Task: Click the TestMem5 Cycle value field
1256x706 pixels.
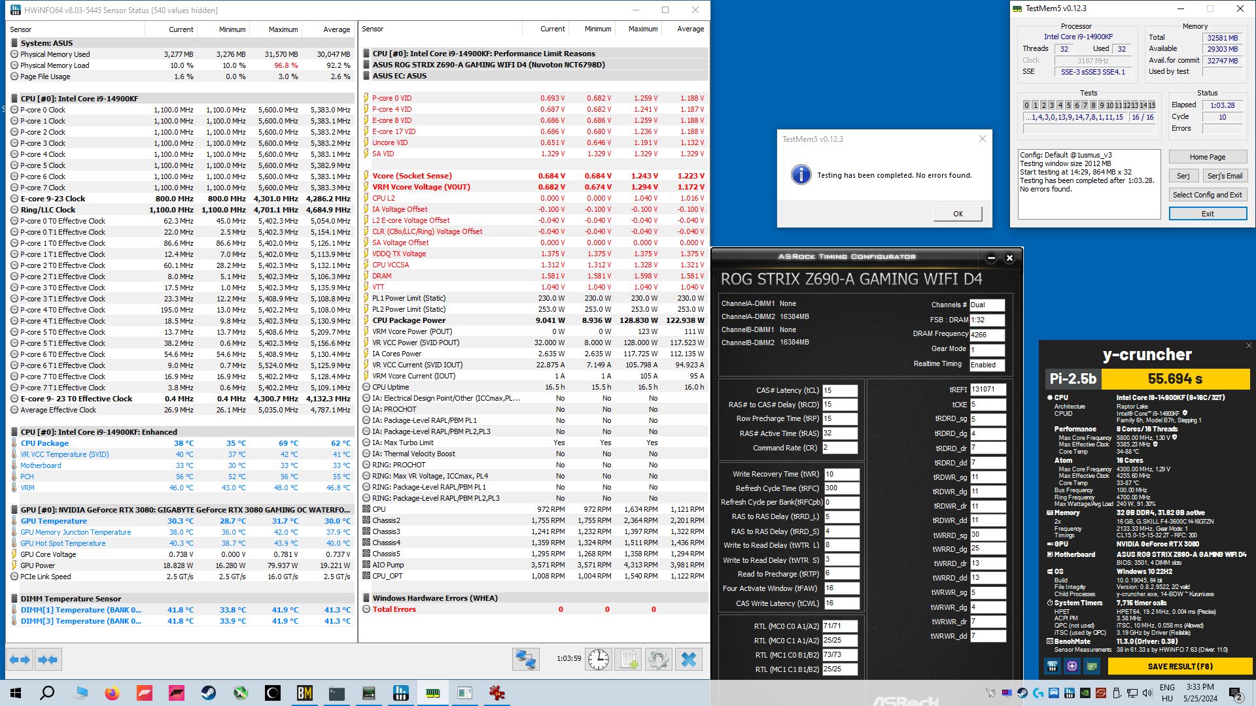Action: tap(1222, 117)
